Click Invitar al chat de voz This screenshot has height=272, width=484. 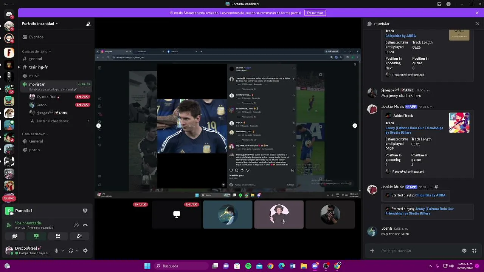(53, 121)
